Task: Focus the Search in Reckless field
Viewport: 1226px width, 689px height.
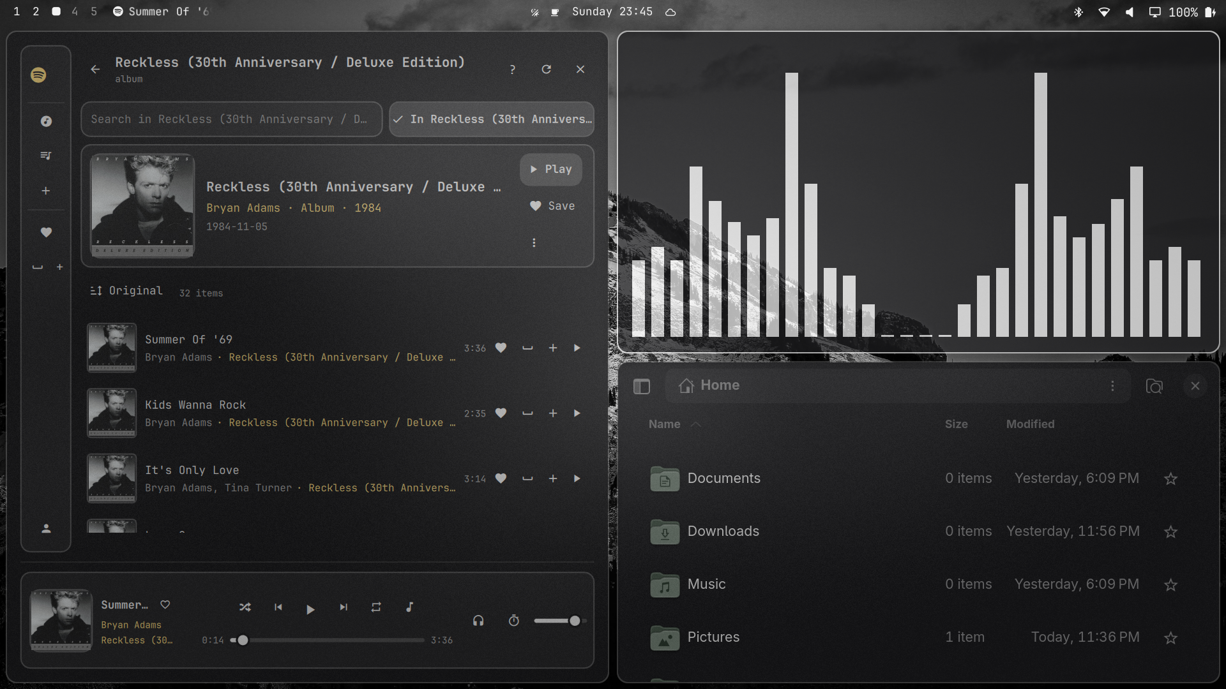Action: point(231,119)
